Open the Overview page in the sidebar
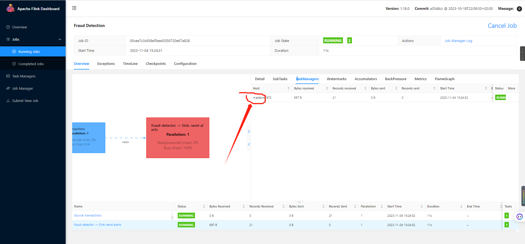Viewport: 525px width, 244px height. [x=19, y=27]
